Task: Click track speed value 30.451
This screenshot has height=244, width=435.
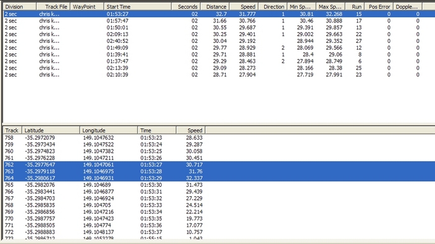Action: pyautogui.click(x=194, y=158)
